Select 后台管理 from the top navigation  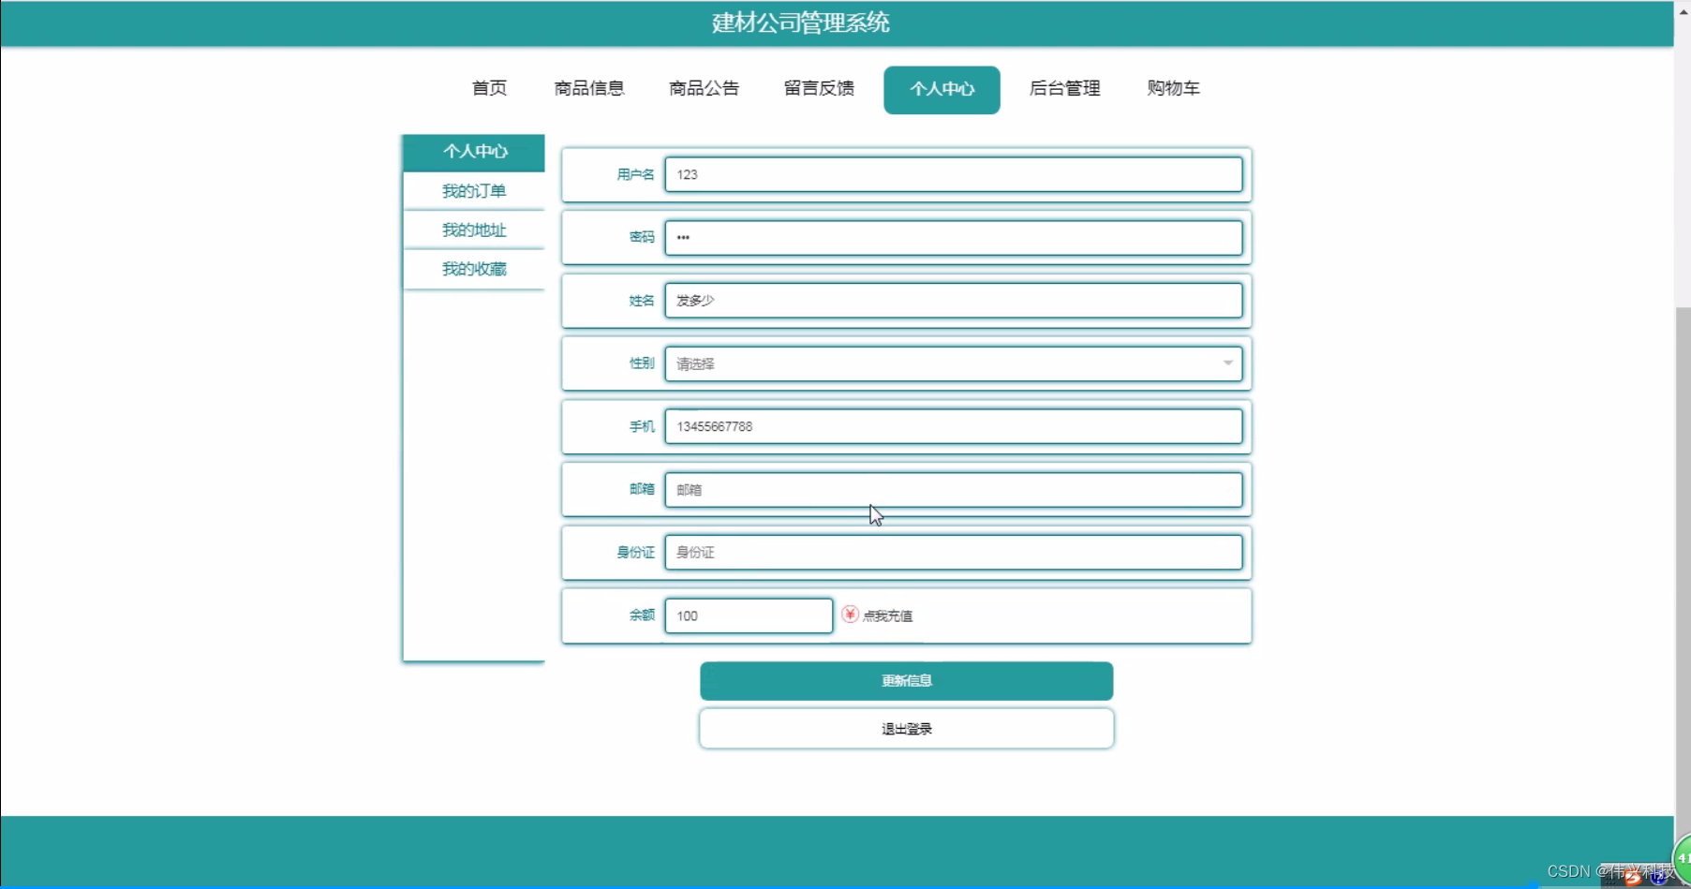tap(1064, 89)
